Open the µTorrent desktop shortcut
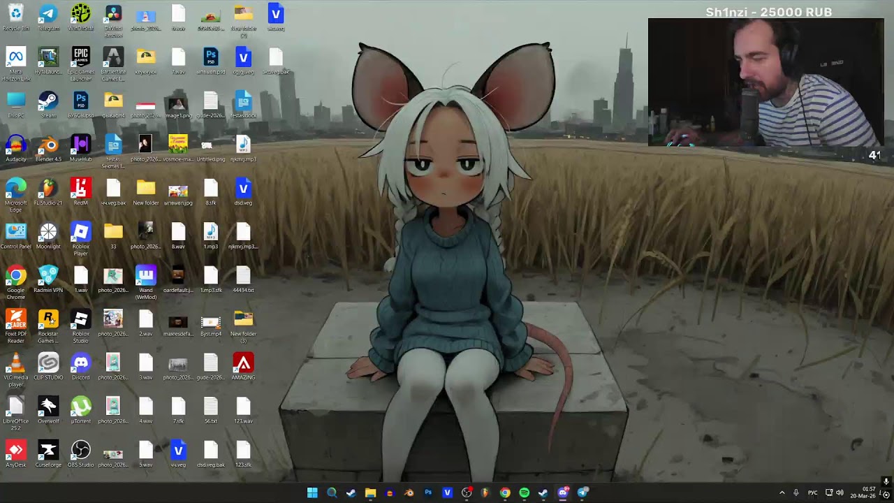 (81, 411)
